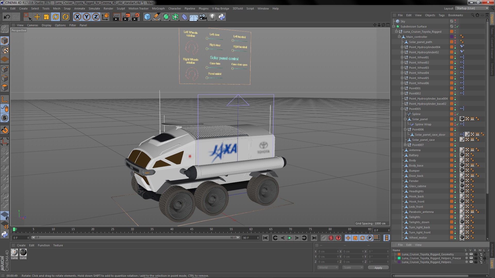The height and width of the screenshot is (278, 495).
Task: Click orange color swatch of Rigged_Geometry layer
Action: point(399,254)
